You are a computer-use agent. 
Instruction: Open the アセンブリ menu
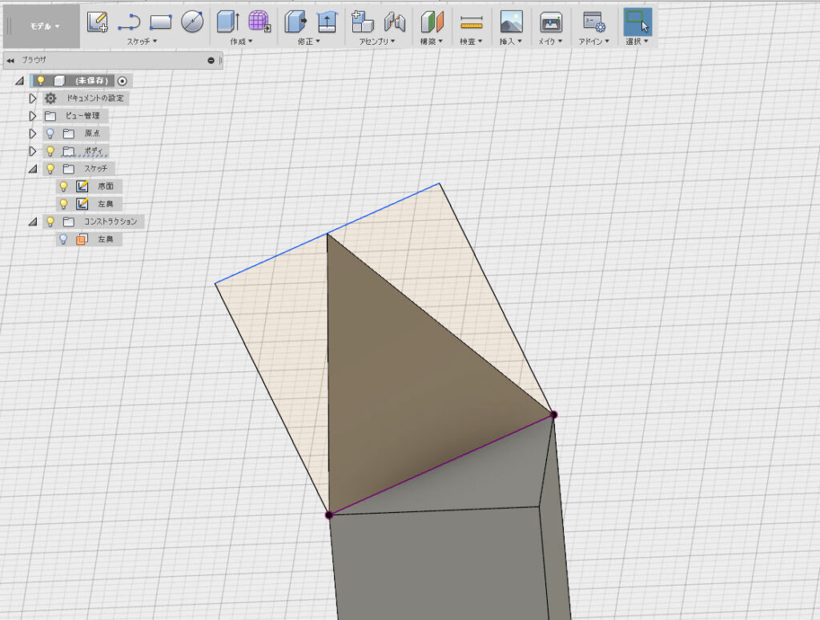click(x=378, y=41)
